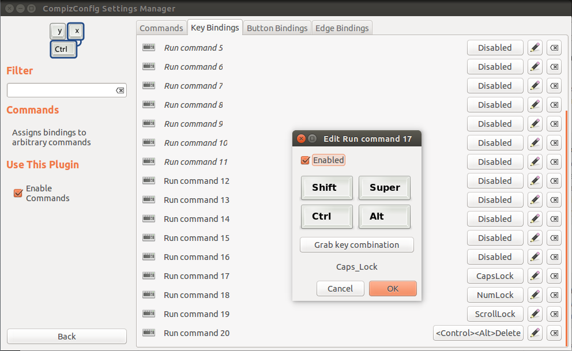Reset Run command 13 binding to default
Image resolution: width=572 pixels, height=351 pixels.
point(554,200)
